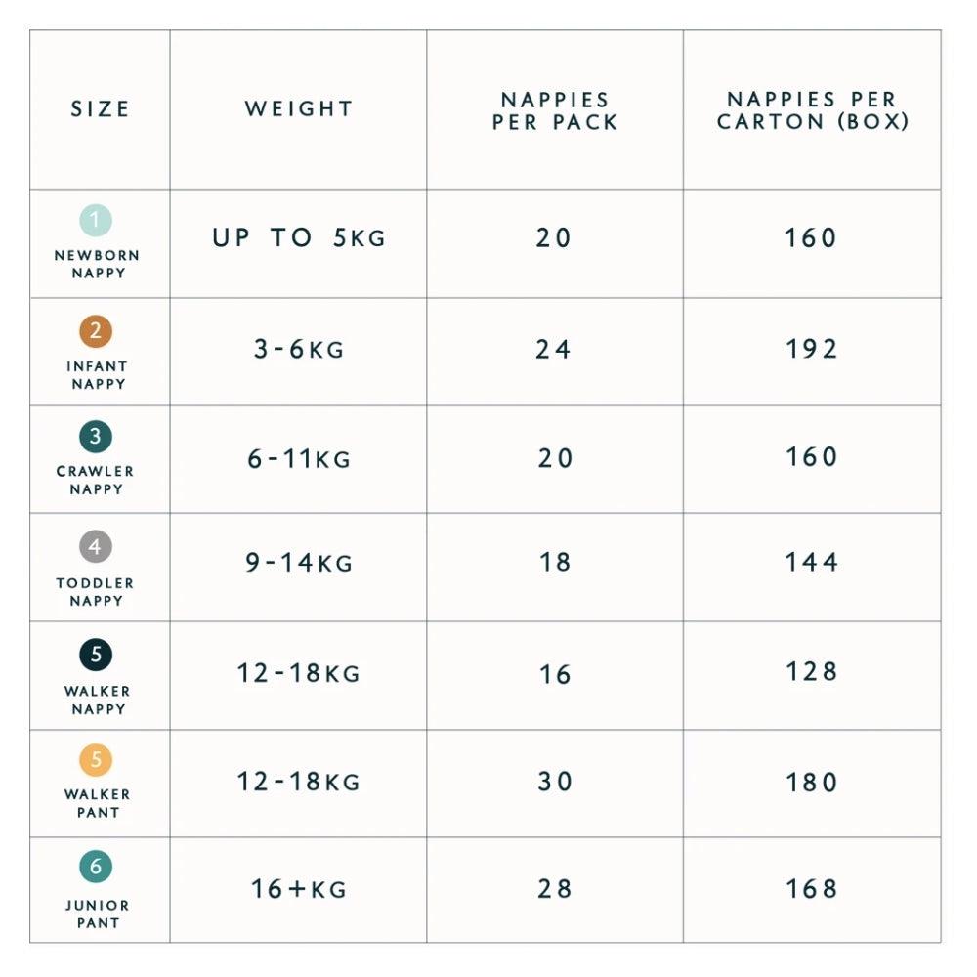Click the brown size 2 Infant circle
The width and height of the screenshot is (977, 977).
(96, 331)
